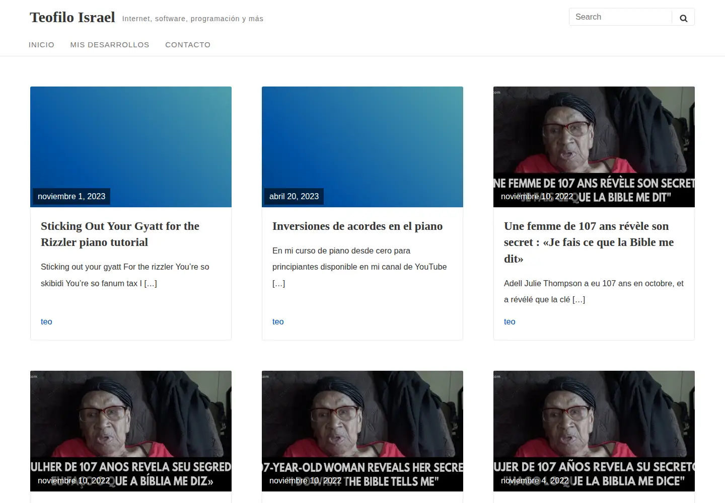The width and height of the screenshot is (725, 503).
Task: Open the French 'FEMME DE 107 ANS' thumbnail
Action: pos(594,147)
